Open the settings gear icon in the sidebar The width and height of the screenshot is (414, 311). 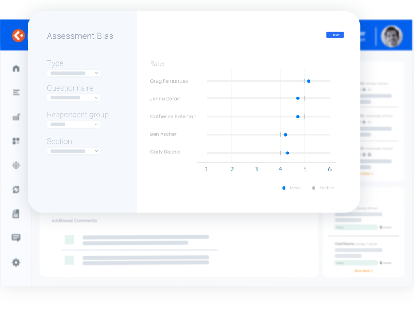coord(16,262)
